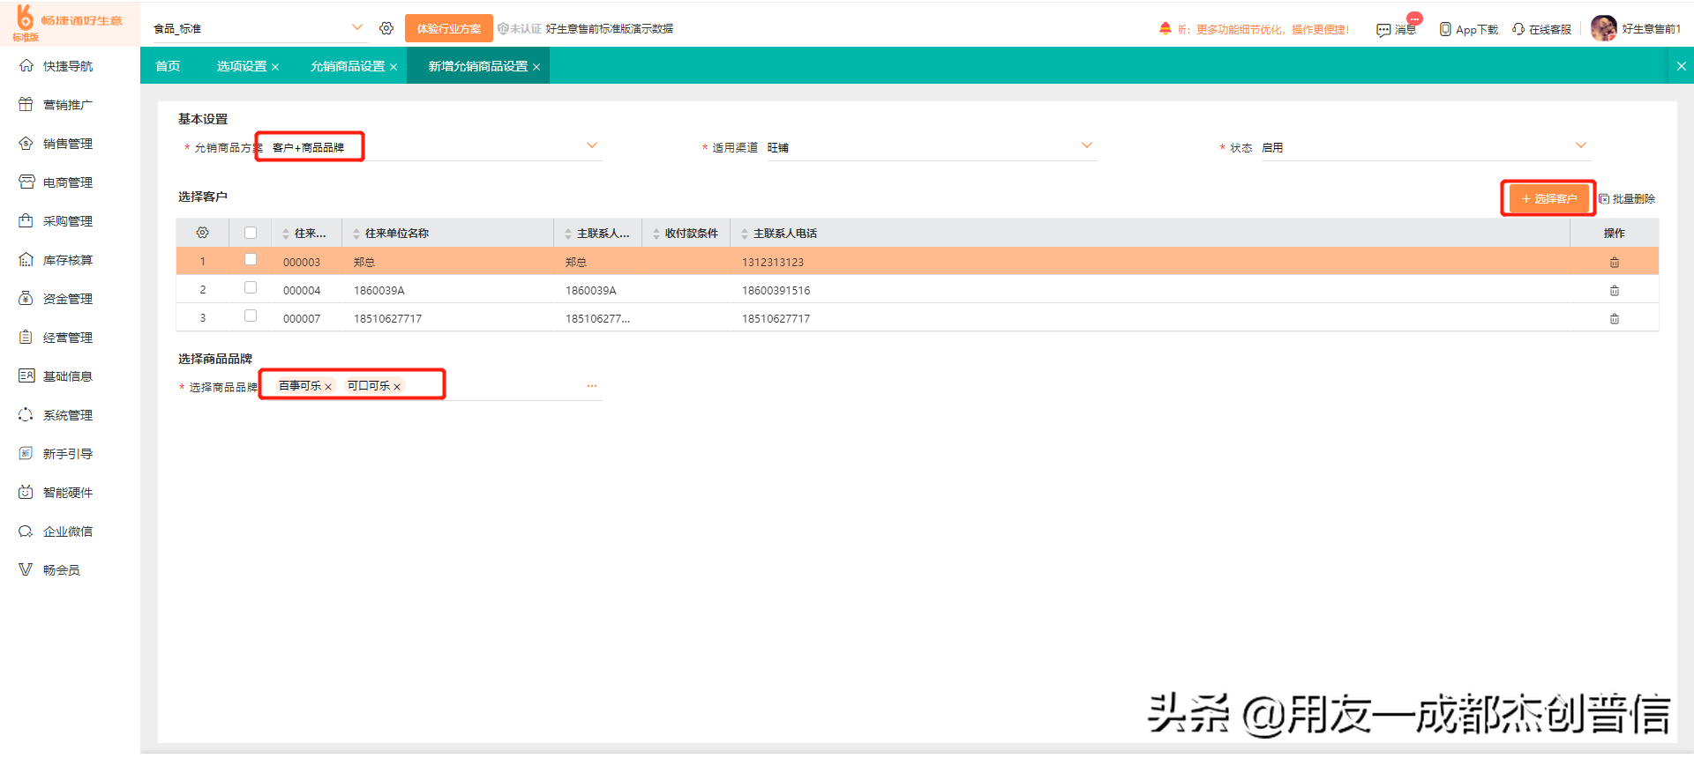Click the 选择商品品牌 input field
The width and height of the screenshot is (1694, 758).
pyautogui.click(x=432, y=386)
